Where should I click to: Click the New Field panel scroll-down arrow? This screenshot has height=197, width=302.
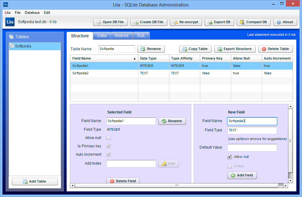tap(290, 180)
